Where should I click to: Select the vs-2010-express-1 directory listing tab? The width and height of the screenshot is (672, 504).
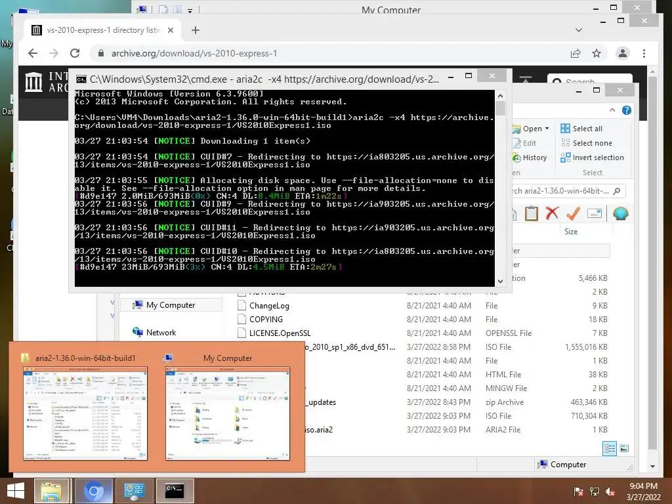pyautogui.click(x=102, y=30)
